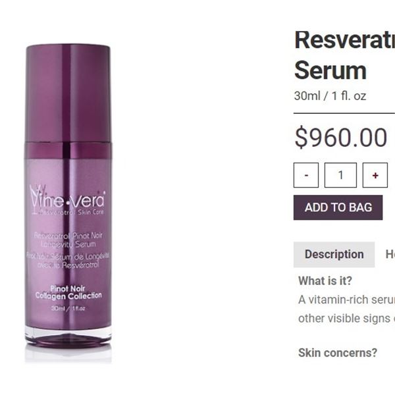Click the Vine Vera logo on the bottle
This screenshot has width=395, height=395.
(x=67, y=200)
